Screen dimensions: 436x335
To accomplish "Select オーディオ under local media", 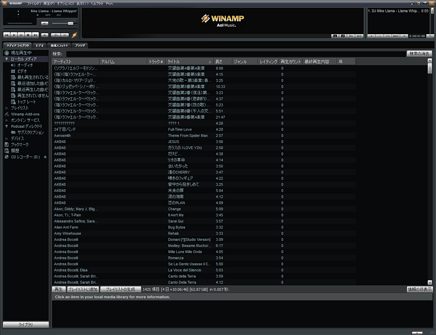I will (25, 65).
